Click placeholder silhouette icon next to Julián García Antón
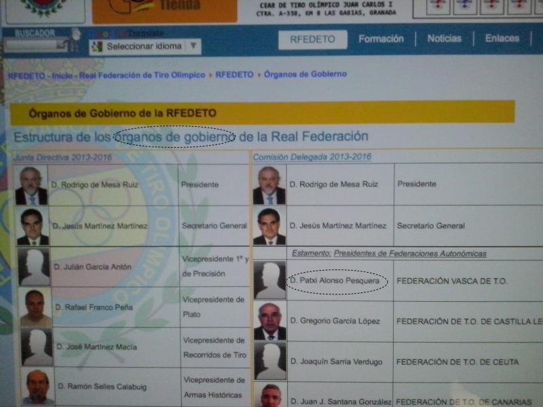543x407 pixels. pos(34,267)
